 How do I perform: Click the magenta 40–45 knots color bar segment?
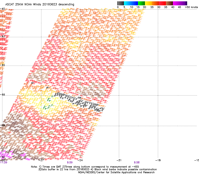pos(176,3)
